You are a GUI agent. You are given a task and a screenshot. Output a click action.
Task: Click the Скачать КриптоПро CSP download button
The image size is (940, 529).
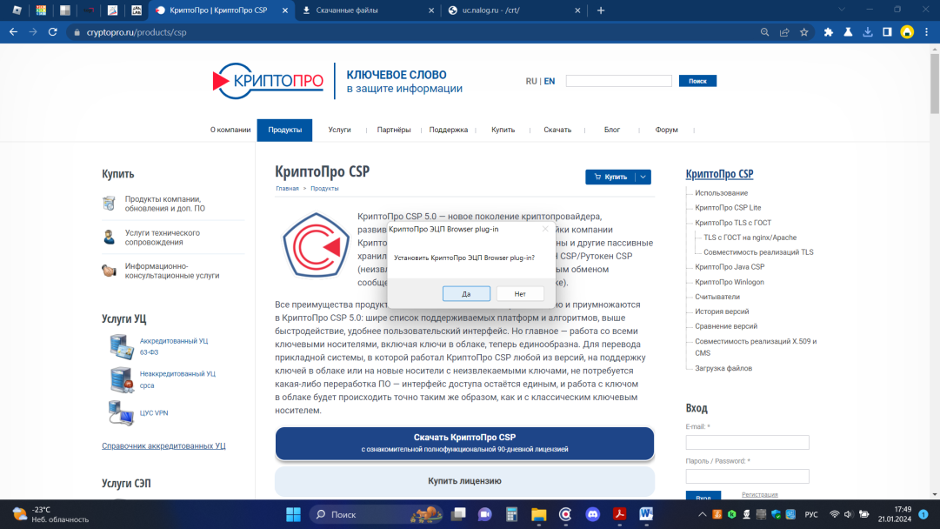pyautogui.click(x=464, y=443)
